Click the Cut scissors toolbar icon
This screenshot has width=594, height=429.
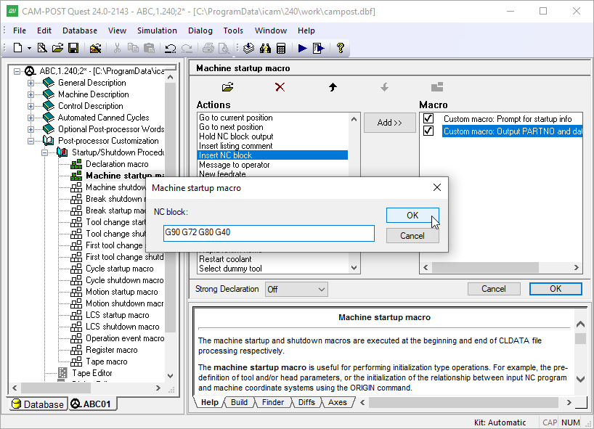(x=117, y=48)
